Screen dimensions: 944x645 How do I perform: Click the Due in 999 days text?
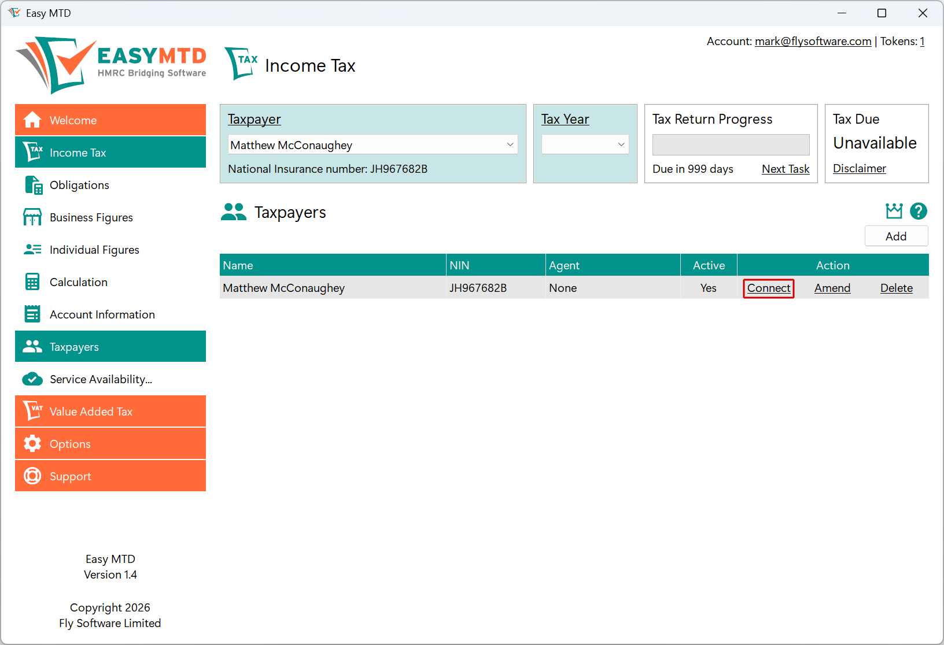[693, 169]
